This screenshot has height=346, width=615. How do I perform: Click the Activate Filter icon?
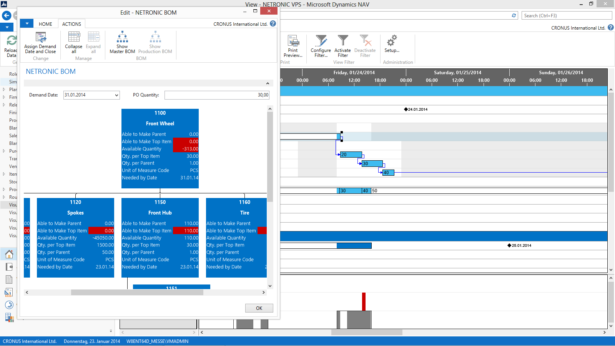click(x=343, y=40)
